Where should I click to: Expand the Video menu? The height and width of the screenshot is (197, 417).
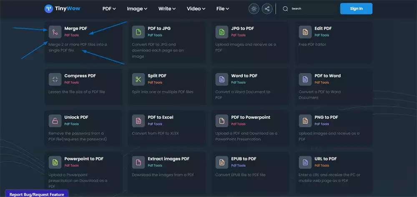point(196,9)
